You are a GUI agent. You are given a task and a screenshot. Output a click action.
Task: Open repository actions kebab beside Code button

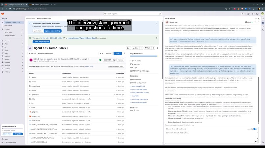pyautogui.click(x=124, y=54)
